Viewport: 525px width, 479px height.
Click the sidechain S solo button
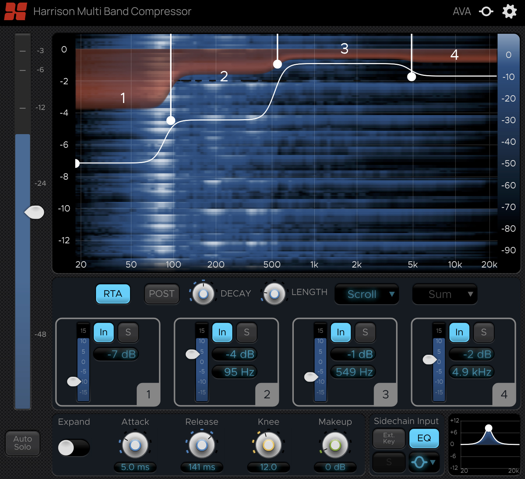coord(389,462)
